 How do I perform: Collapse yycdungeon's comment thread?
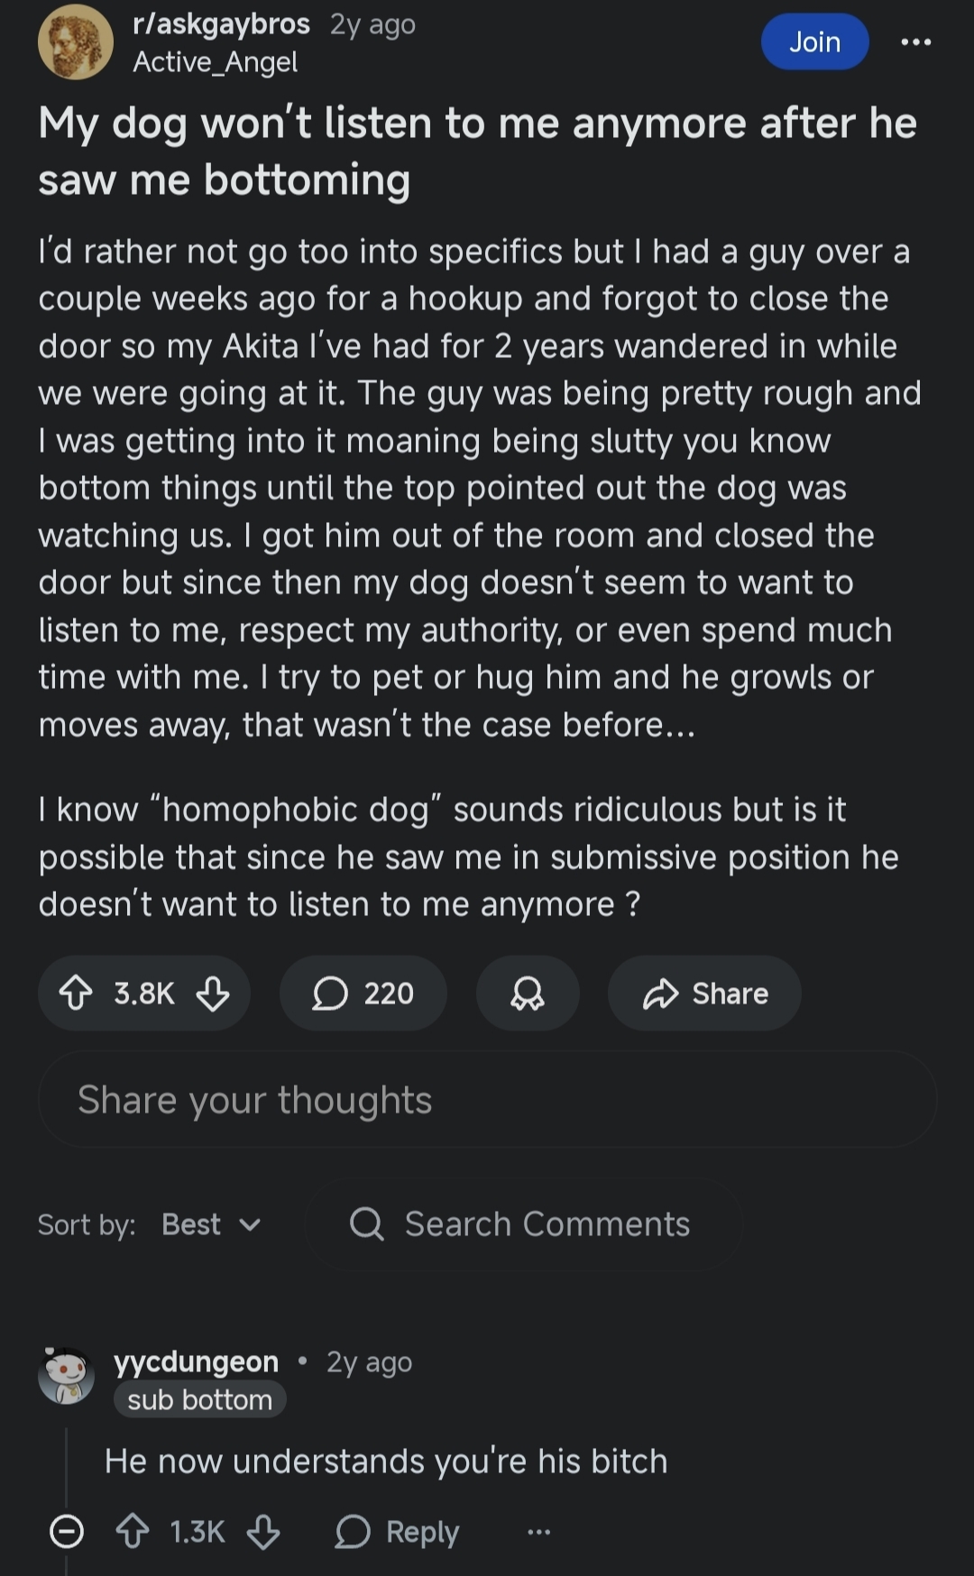tap(66, 1532)
